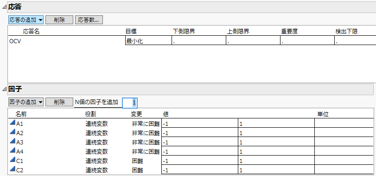Change the 連続変数 role for C1
The width and height of the screenshot is (376, 176).
(96, 161)
